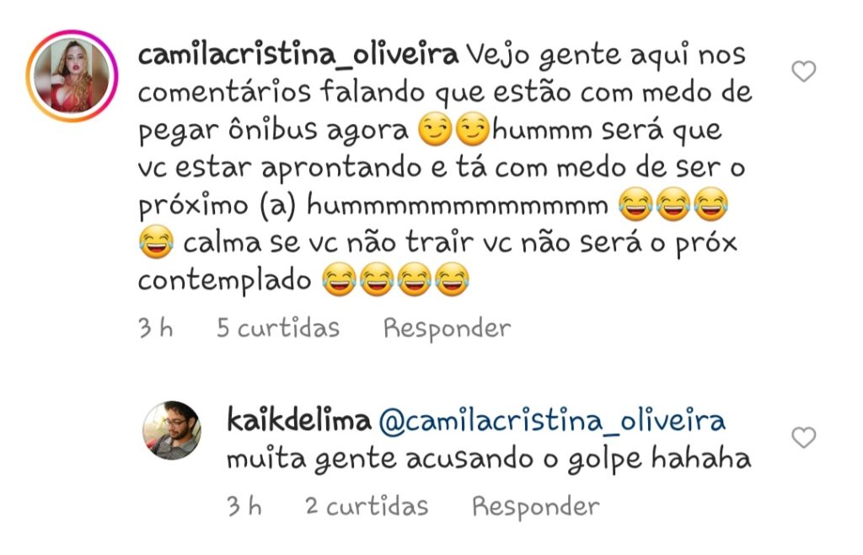Visit kaikdelima's profile via username
This screenshot has width=863, height=555.
point(299,421)
